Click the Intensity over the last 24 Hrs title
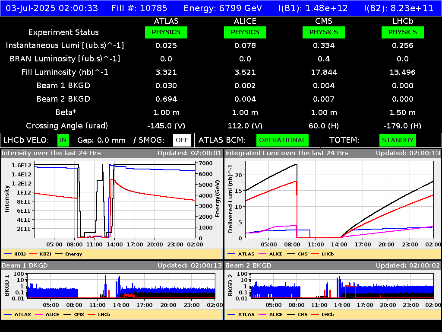442x332 pixels. (x=51, y=153)
